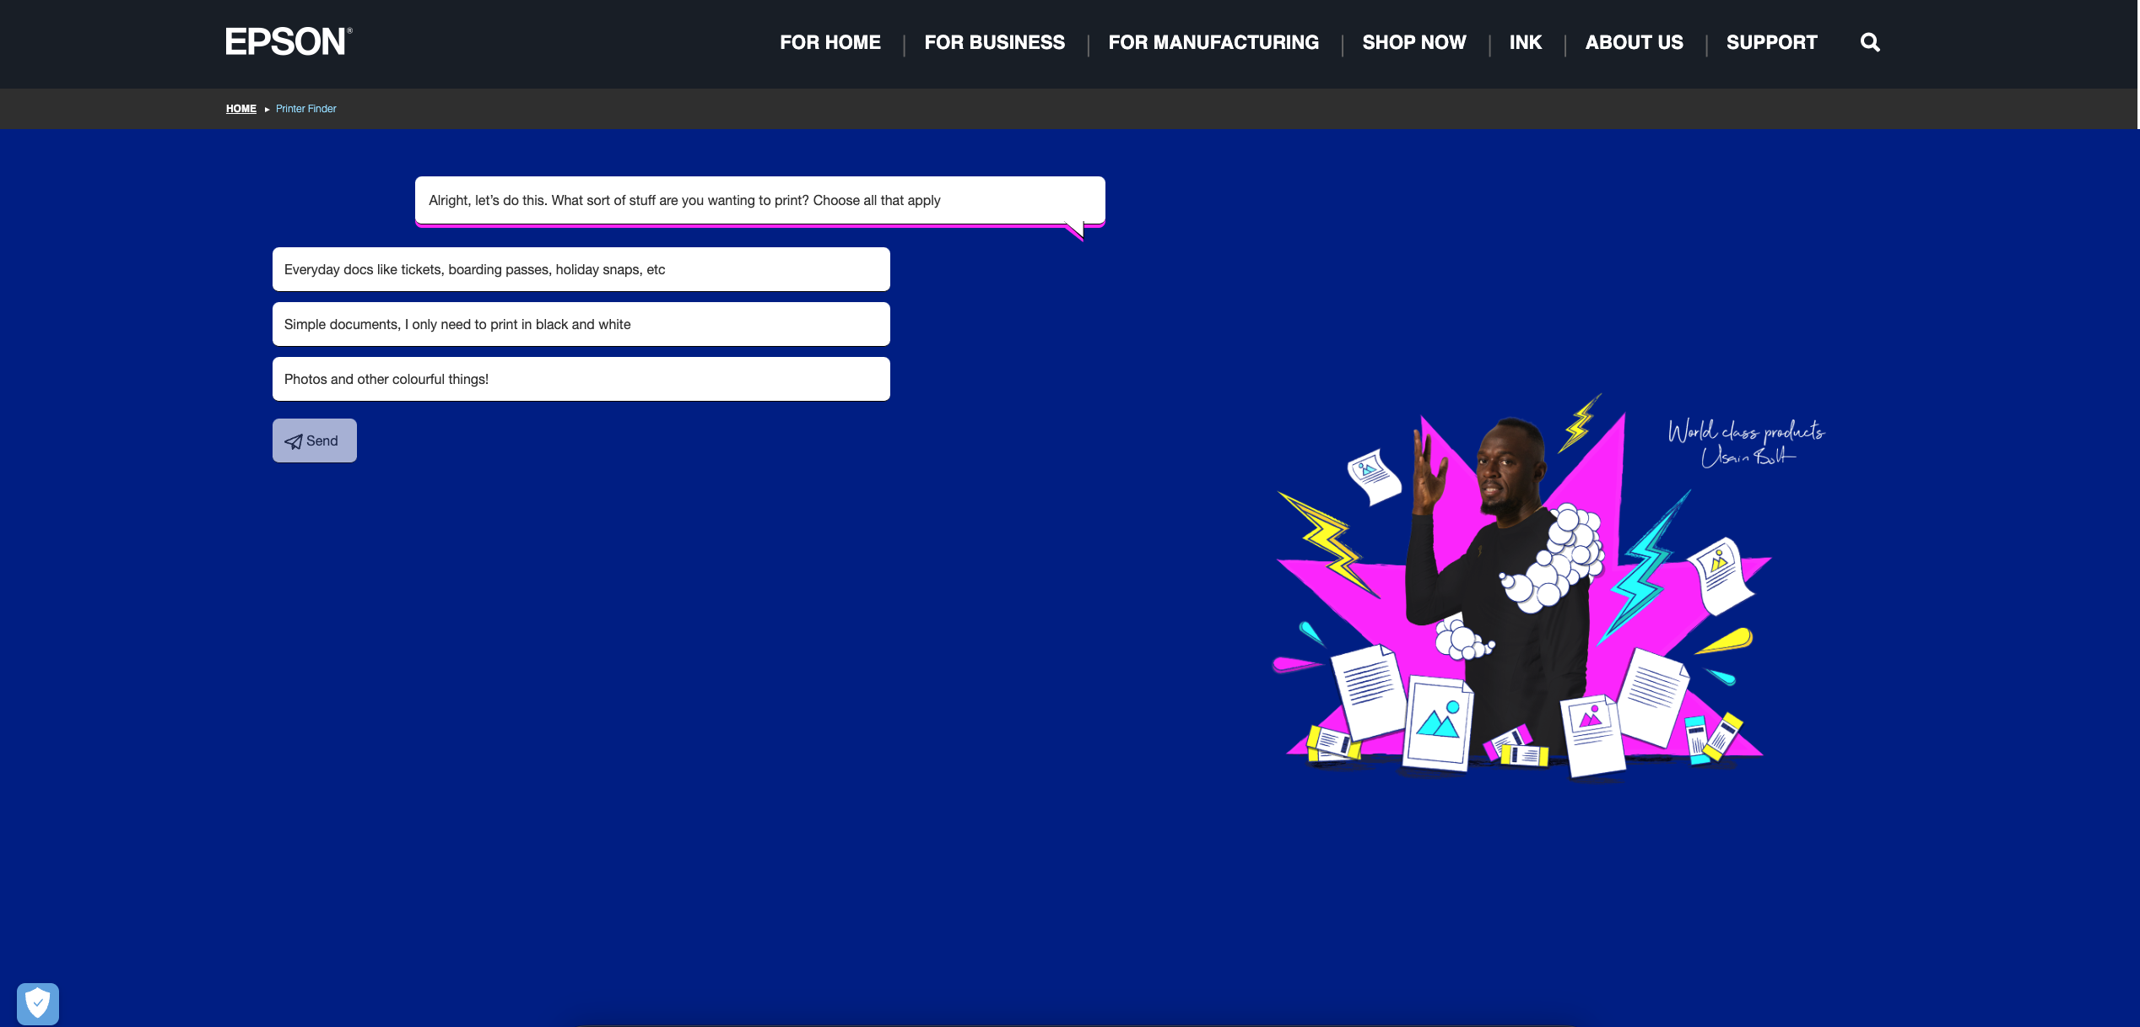Click the question speech bubble

pyautogui.click(x=759, y=200)
